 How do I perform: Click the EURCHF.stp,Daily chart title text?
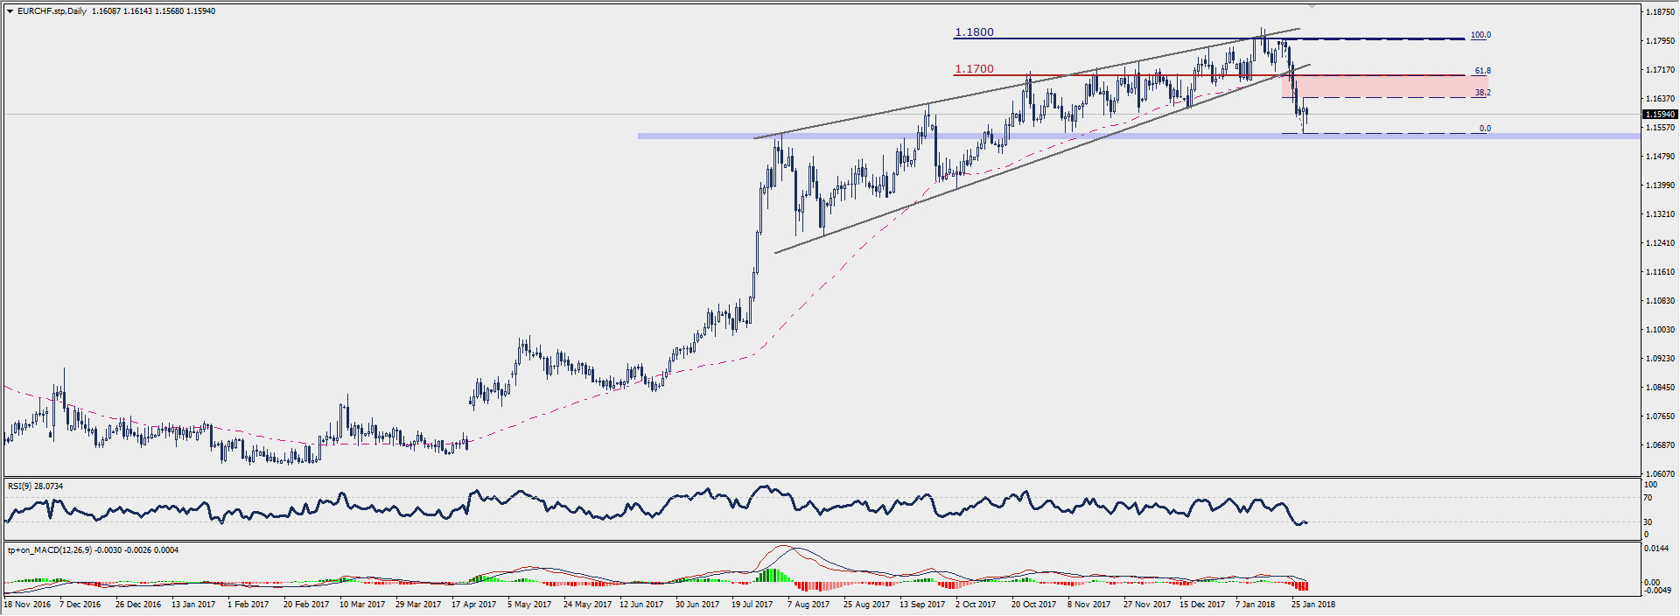pos(52,11)
